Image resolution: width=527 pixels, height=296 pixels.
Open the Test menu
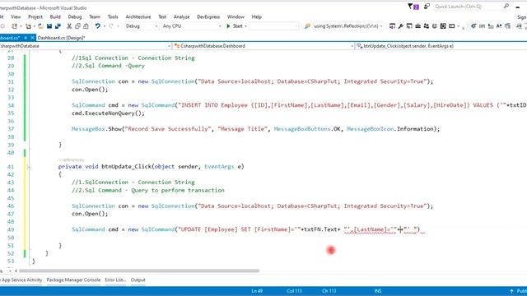pyautogui.click(x=162, y=16)
